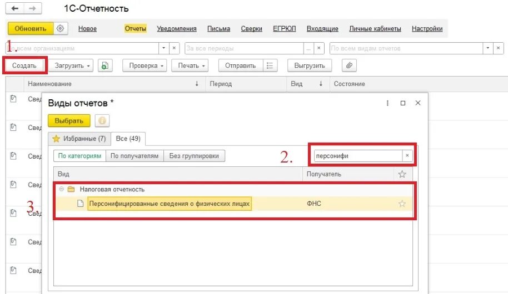Click the Выгрузить button
The width and height of the screenshot is (508, 294).
(310, 65)
